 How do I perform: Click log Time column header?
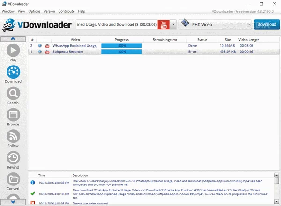click(42, 175)
